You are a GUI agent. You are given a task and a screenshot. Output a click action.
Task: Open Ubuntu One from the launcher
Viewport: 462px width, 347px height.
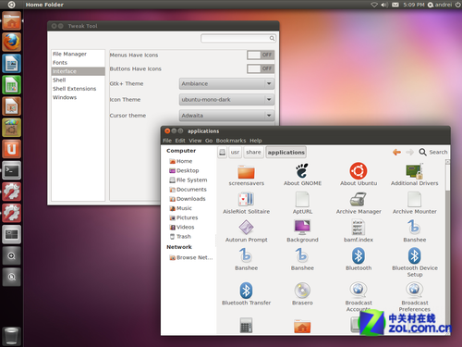pos(12,149)
